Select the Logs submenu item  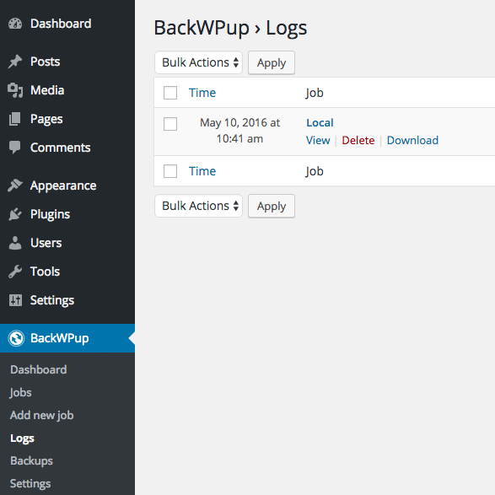[22, 439]
